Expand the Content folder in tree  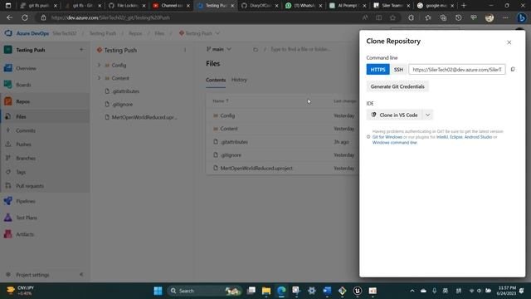(99, 78)
